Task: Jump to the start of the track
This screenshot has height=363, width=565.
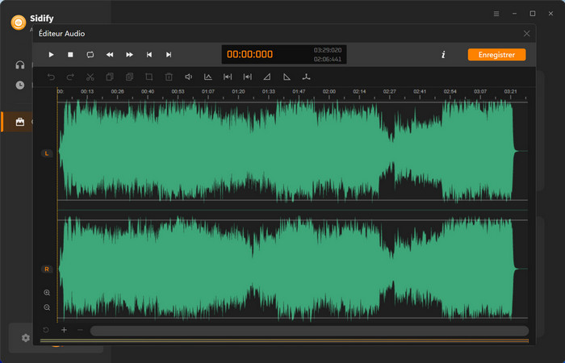Action: pos(149,55)
